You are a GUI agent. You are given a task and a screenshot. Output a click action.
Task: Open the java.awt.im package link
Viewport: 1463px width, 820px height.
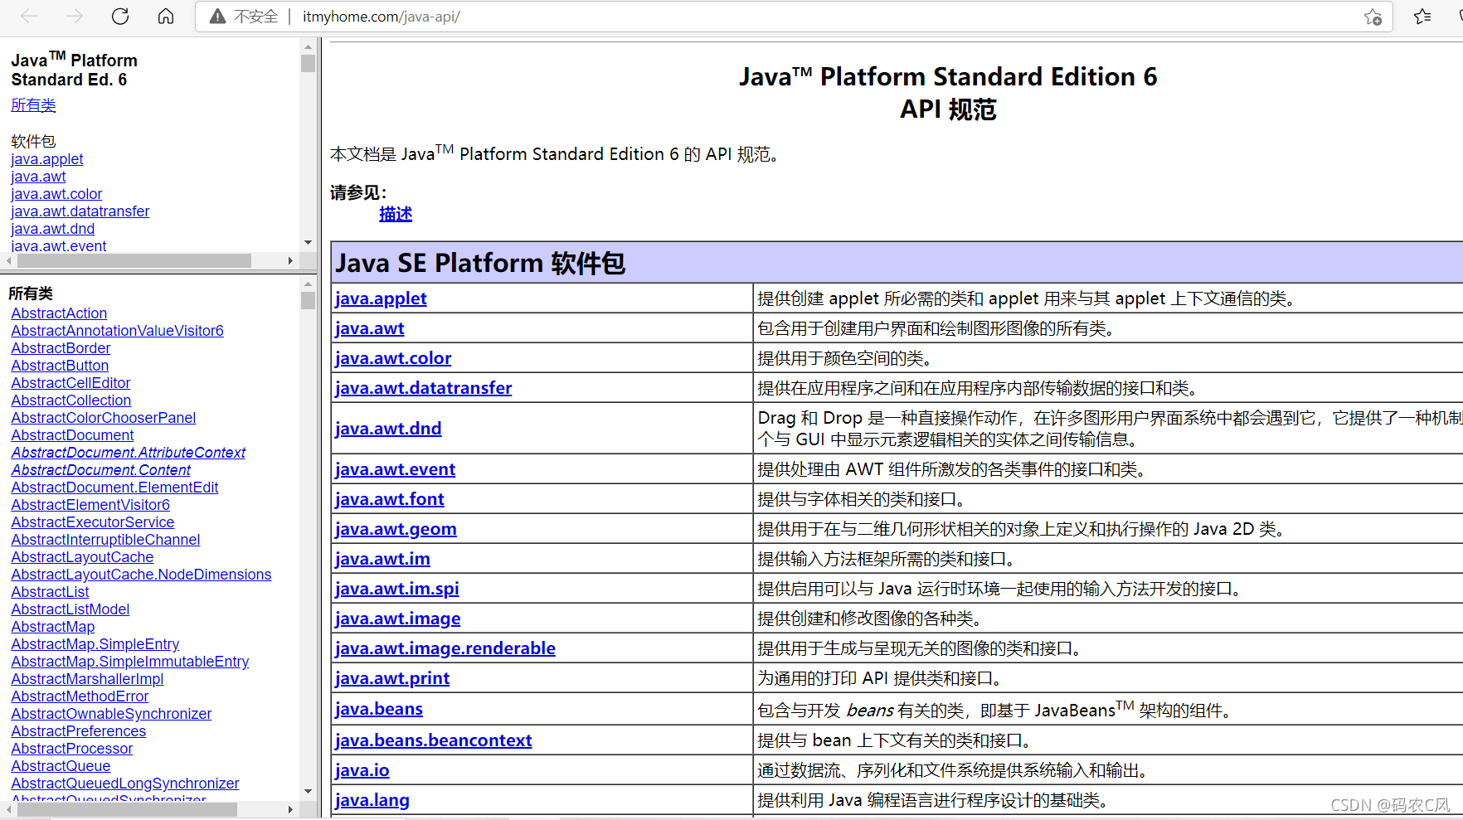382,559
